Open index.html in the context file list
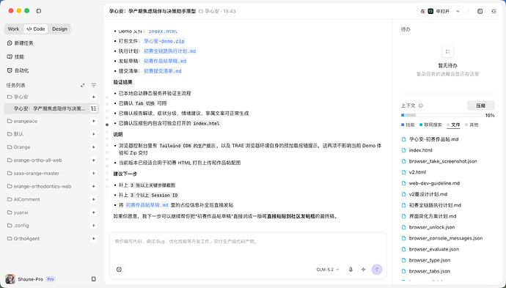 click(420, 150)
